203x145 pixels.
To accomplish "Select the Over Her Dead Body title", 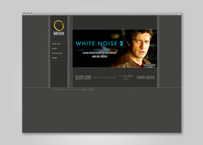I will coord(83,77).
